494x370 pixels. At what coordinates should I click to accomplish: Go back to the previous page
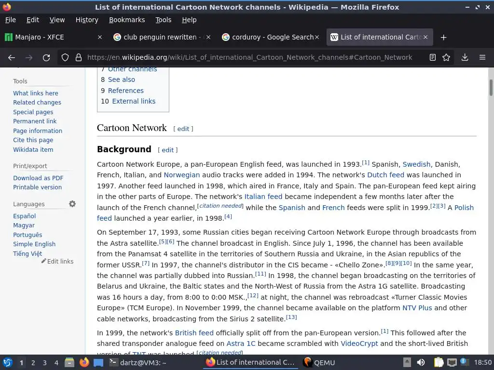(x=12, y=57)
